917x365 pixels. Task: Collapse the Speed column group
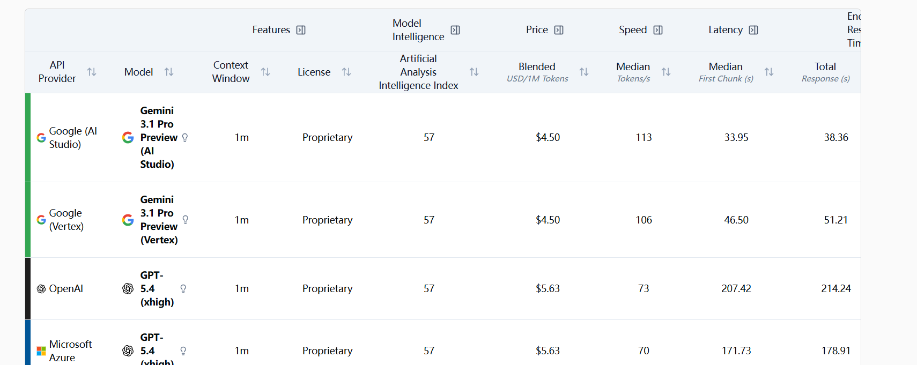point(658,30)
